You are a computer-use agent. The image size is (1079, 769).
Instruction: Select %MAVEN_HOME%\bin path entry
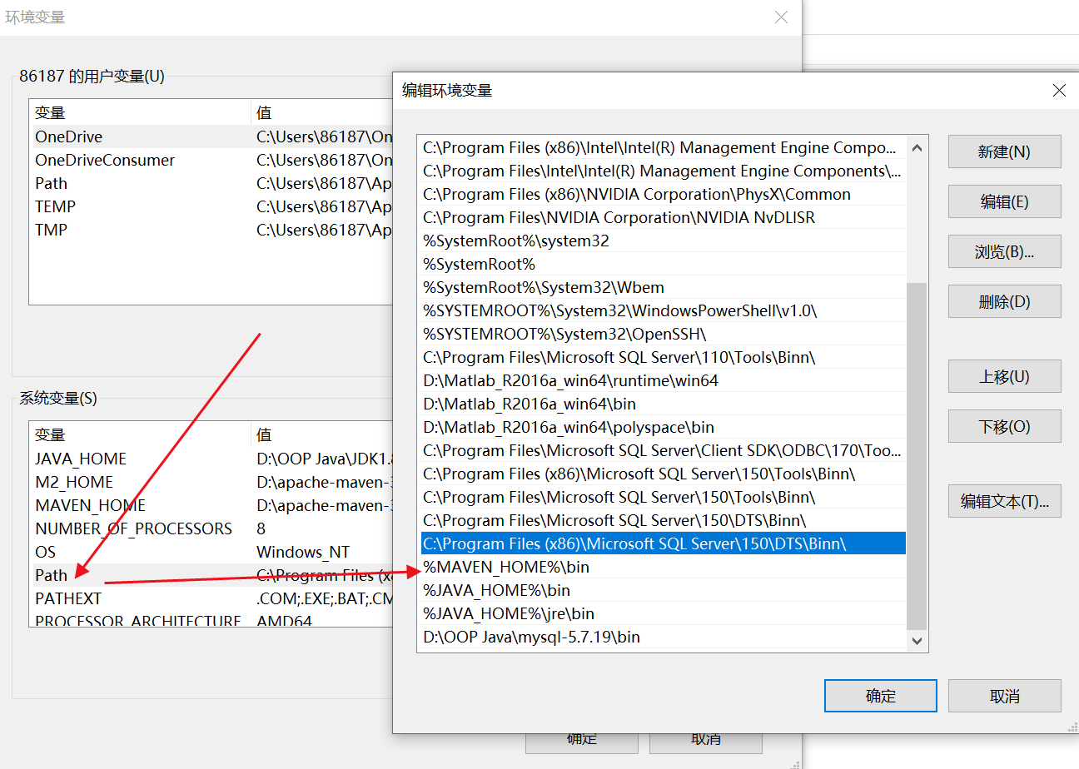tap(663, 567)
